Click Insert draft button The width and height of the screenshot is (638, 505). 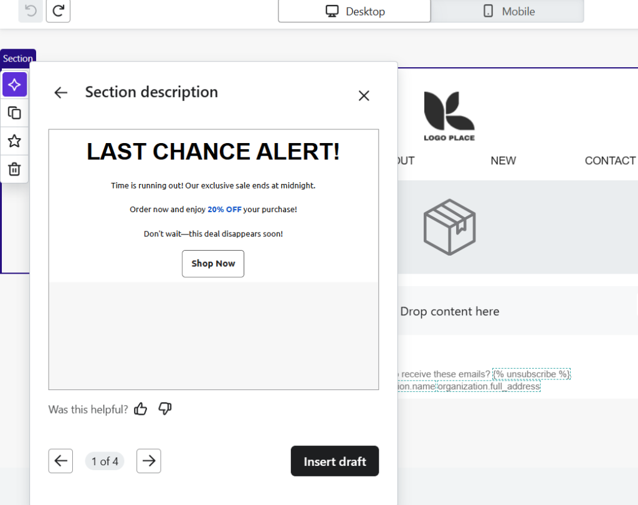[x=335, y=461]
